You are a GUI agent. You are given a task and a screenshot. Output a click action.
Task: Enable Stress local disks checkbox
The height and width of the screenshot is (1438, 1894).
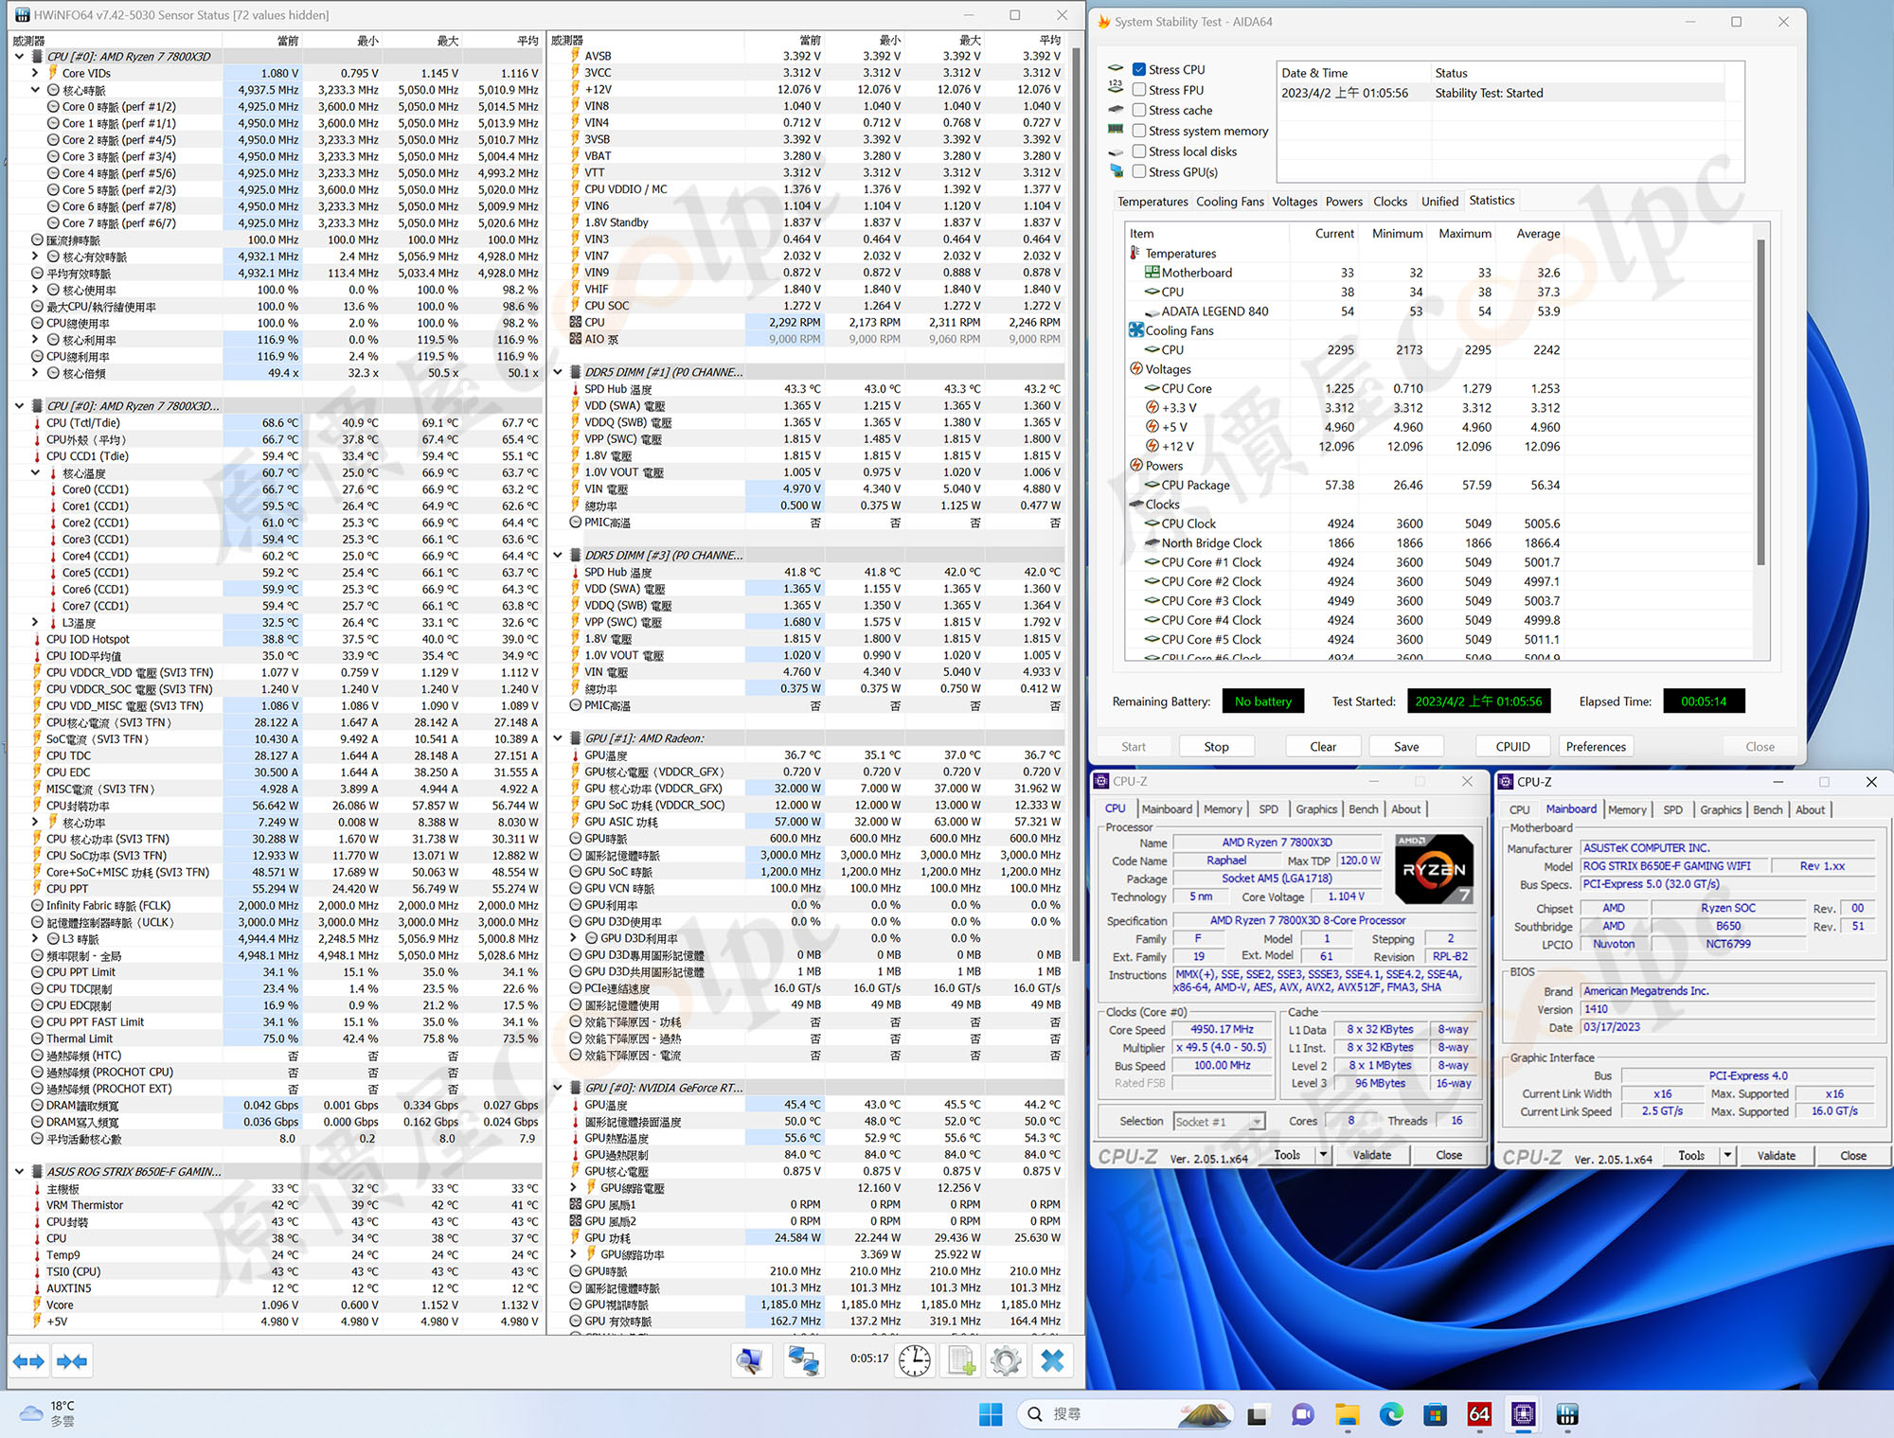1139,151
